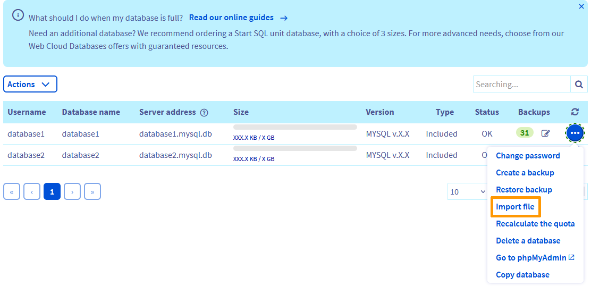This screenshot has height=286, width=591.
Task: Click the refresh table icon
Action: pyautogui.click(x=575, y=112)
